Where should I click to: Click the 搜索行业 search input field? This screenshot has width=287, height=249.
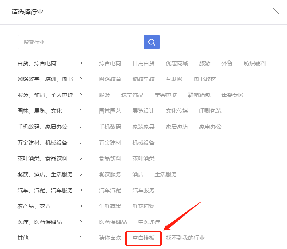[80, 42]
